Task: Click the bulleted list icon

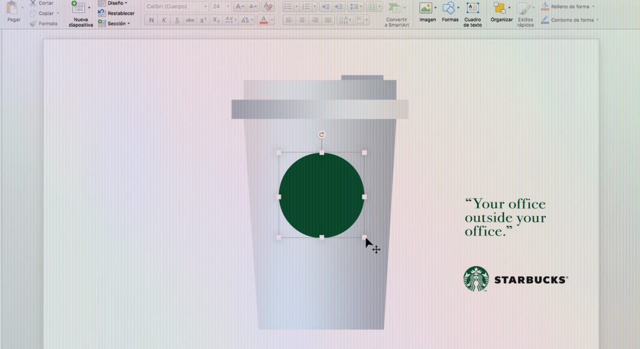Action: click(288, 6)
